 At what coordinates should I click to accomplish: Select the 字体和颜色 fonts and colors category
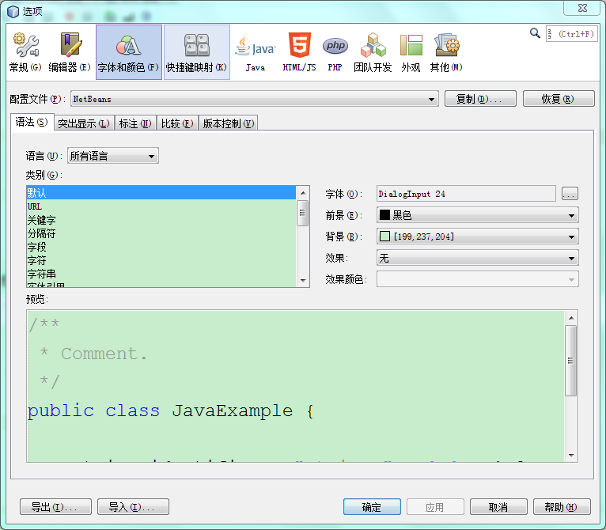pyautogui.click(x=129, y=52)
